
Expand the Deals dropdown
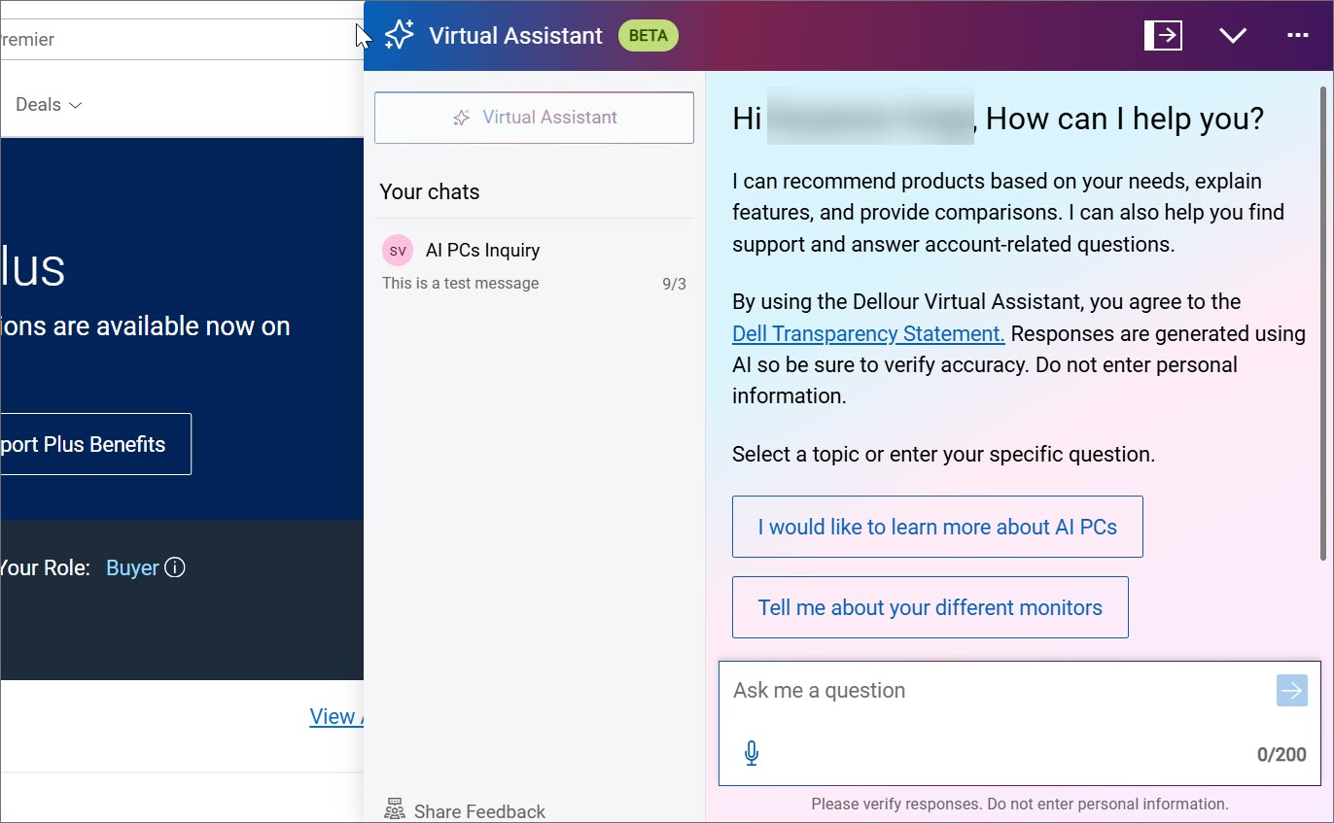coord(46,104)
